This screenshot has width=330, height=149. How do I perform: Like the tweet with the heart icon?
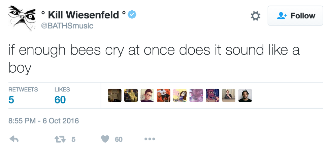click(x=105, y=139)
